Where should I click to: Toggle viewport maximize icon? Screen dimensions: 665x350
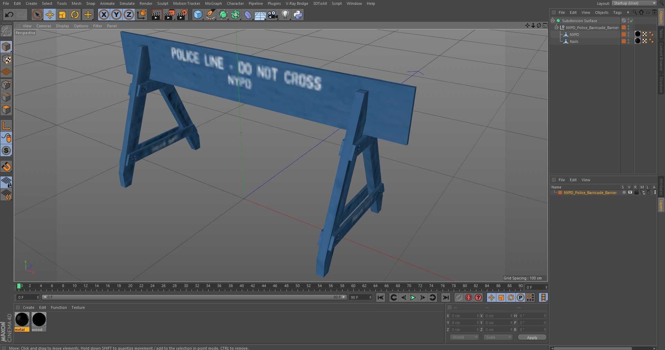545,26
